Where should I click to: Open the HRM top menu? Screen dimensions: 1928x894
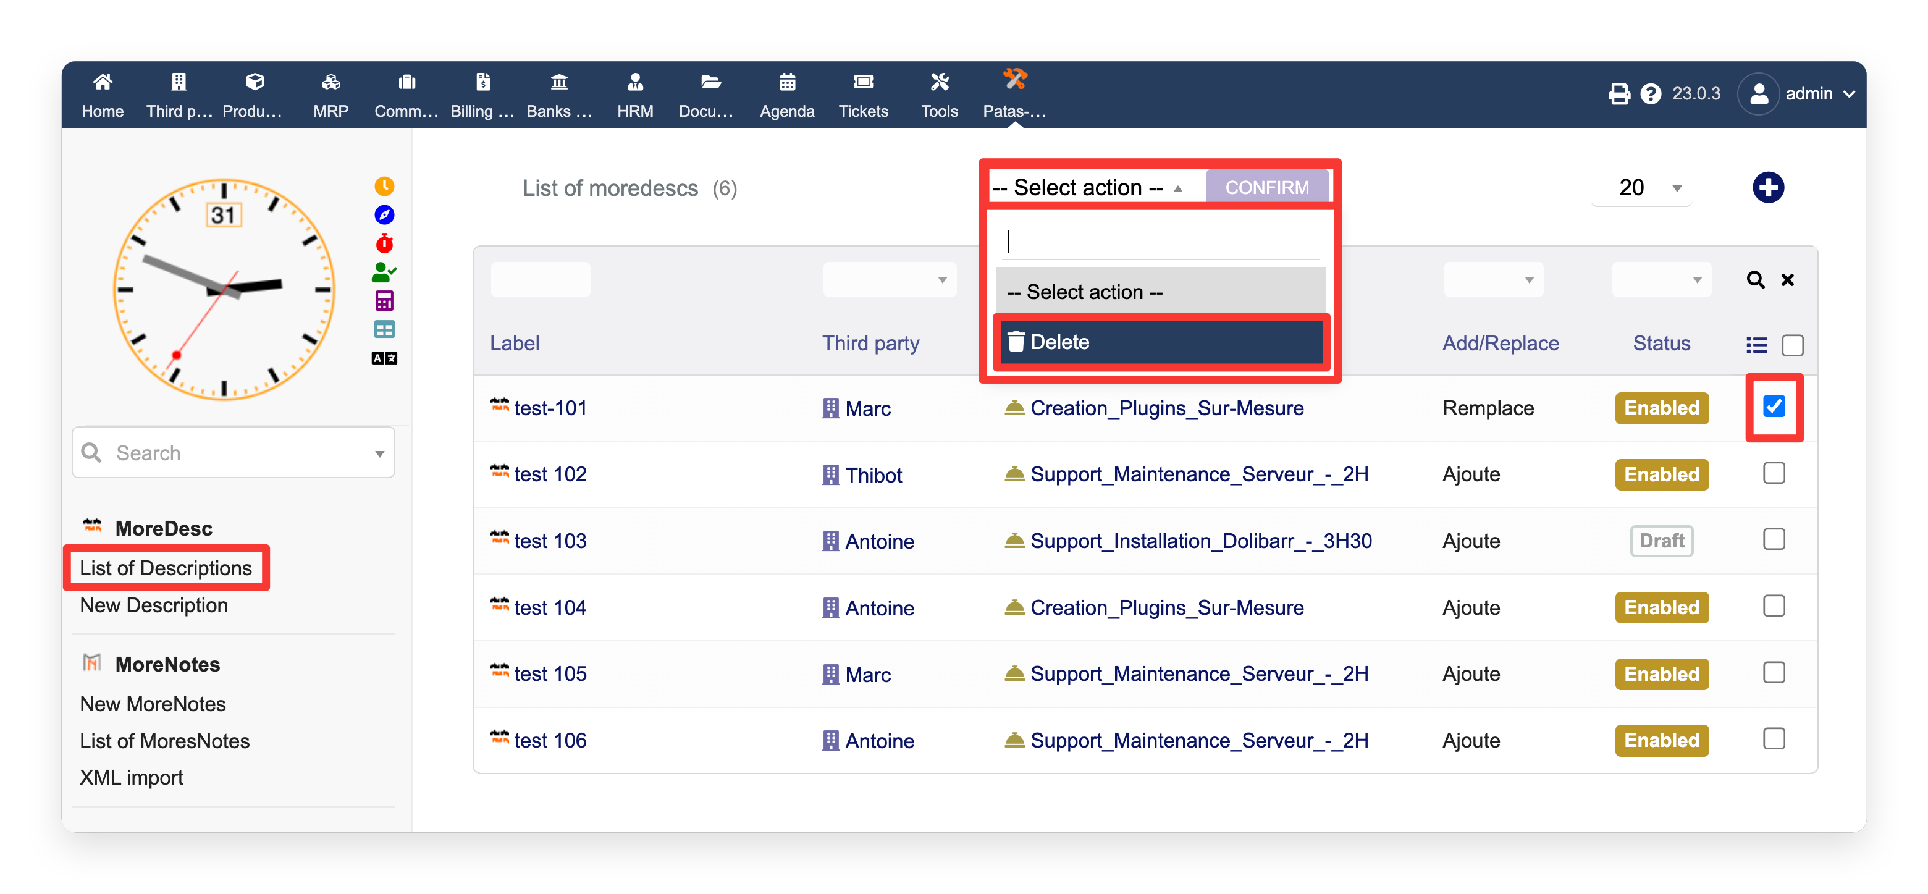pos(634,95)
